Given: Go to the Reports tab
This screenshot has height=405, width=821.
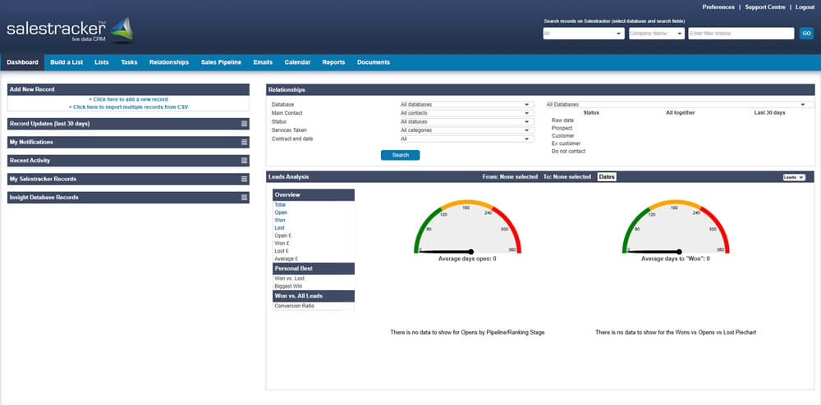Looking at the screenshot, I should tap(333, 62).
